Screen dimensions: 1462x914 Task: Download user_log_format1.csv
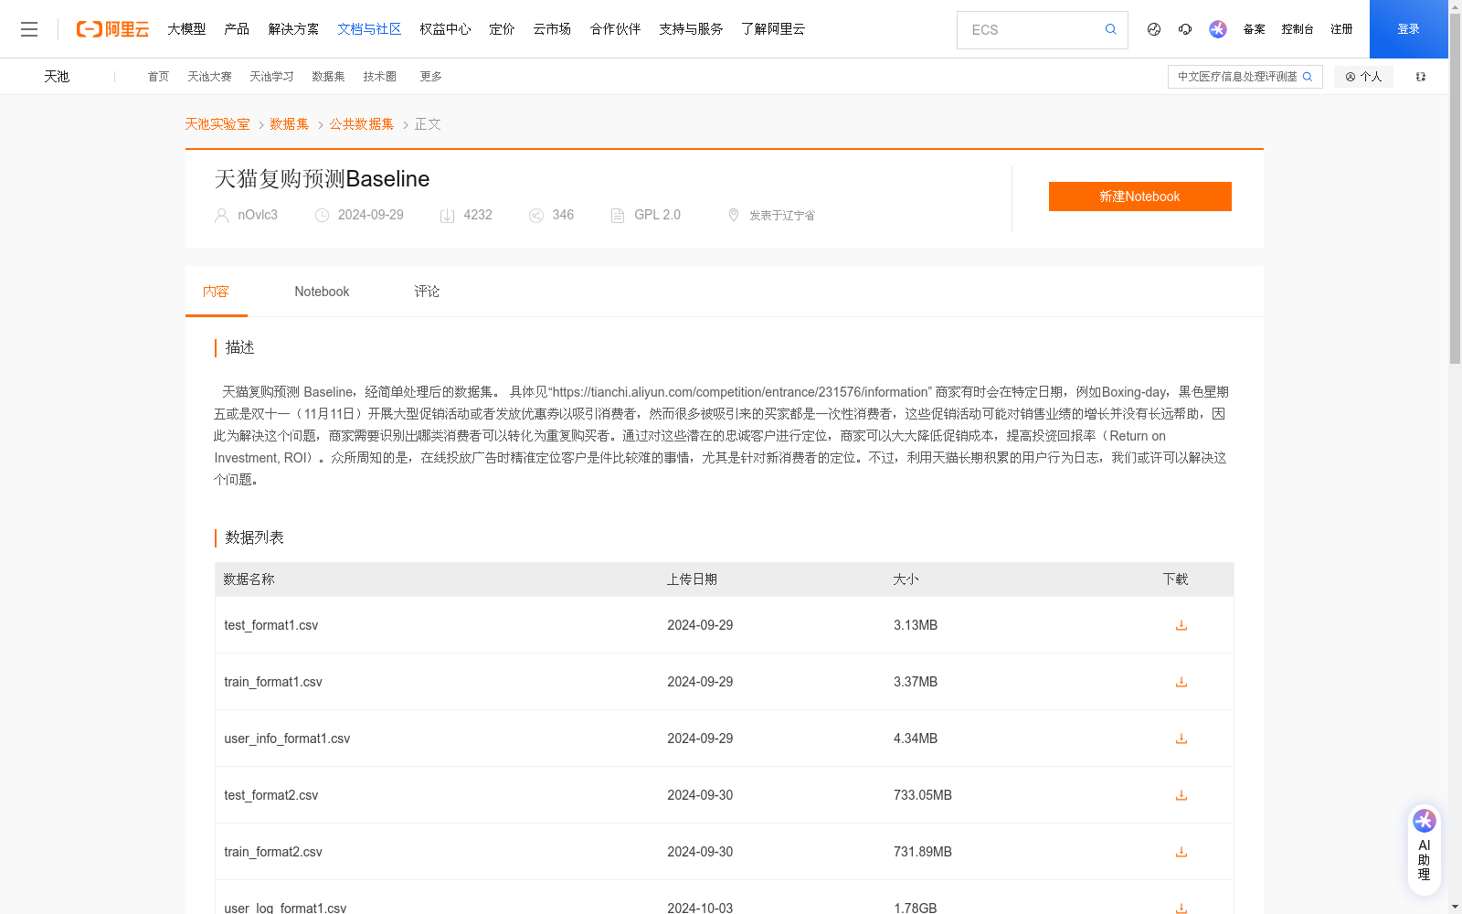1181,908
